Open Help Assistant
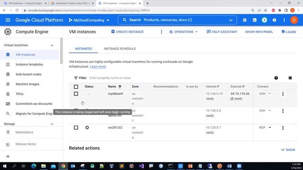 pyautogui.click(x=222, y=32)
